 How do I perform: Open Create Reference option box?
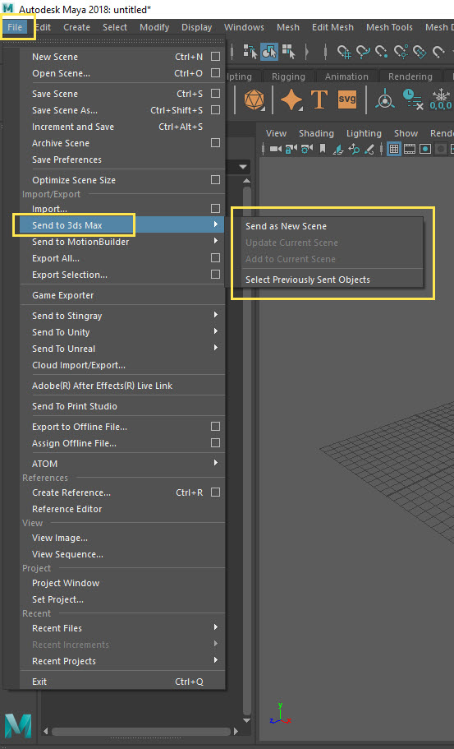(216, 492)
